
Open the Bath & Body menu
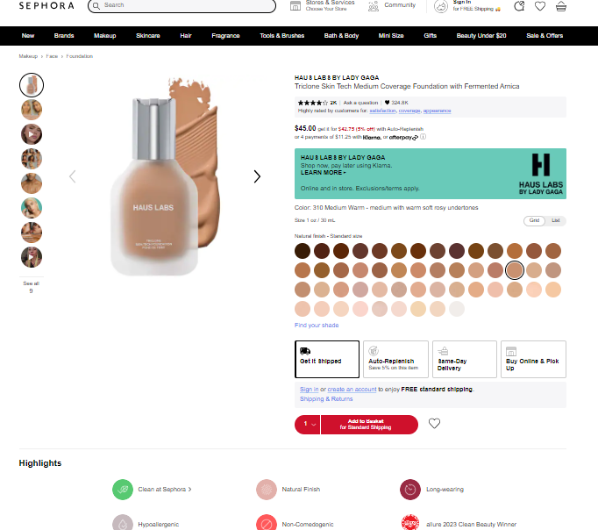pos(341,36)
